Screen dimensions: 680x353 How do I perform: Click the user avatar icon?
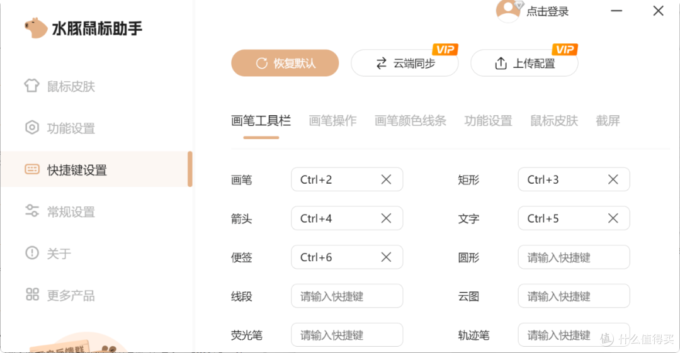coord(508,11)
